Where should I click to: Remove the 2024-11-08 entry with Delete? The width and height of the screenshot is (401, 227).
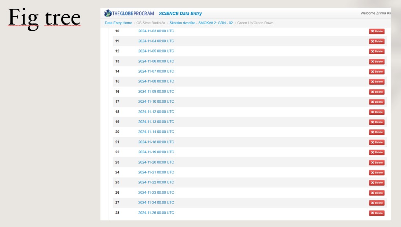click(376, 82)
